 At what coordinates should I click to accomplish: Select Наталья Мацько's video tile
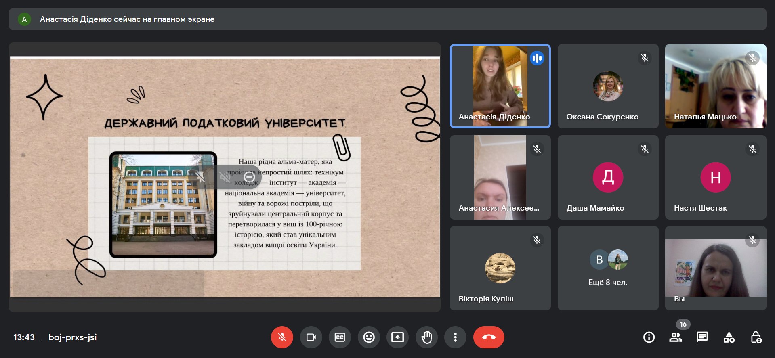pos(716,86)
